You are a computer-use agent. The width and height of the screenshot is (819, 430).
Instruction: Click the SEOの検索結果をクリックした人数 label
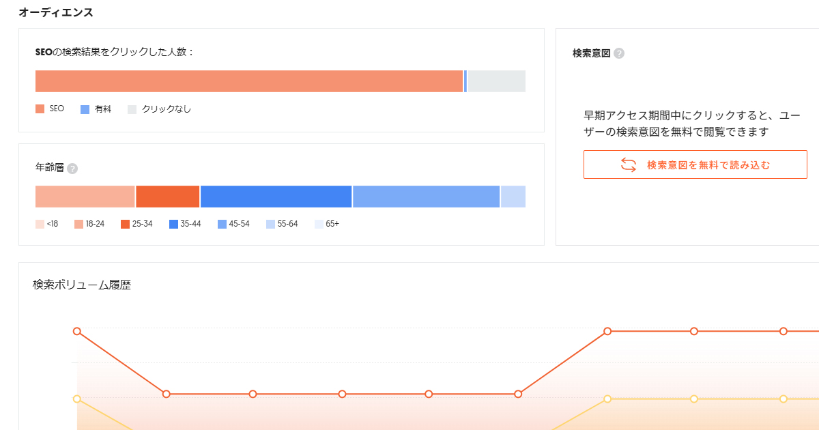pyautogui.click(x=115, y=52)
